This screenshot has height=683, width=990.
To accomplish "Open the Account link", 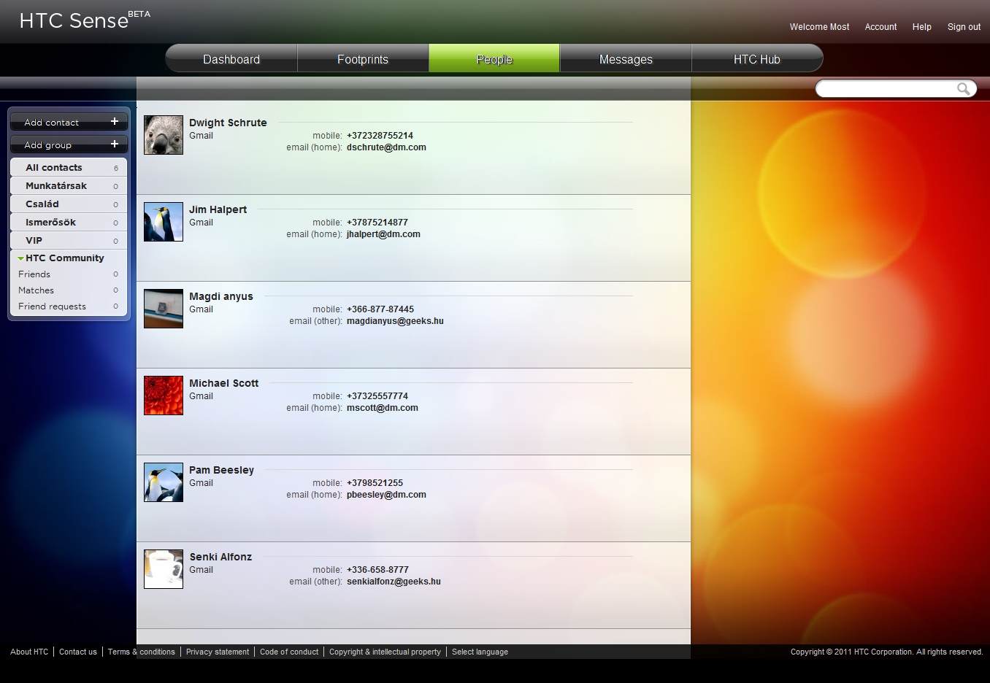I will click(x=880, y=27).
